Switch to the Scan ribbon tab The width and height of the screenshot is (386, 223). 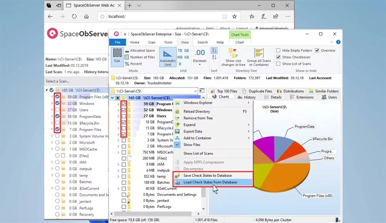(151, 42)
